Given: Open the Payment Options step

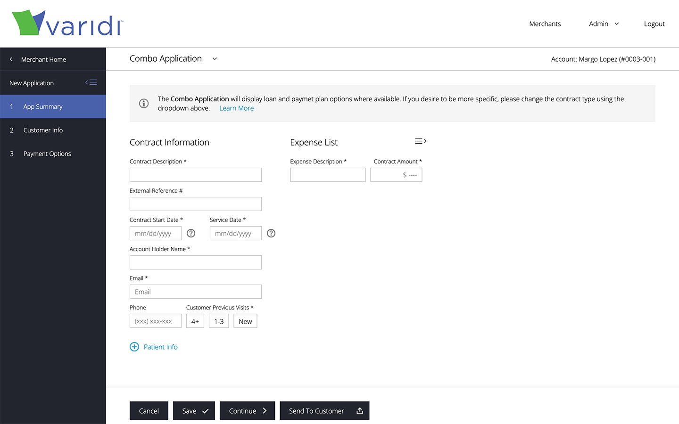Looking at the screenshot, I should click(47, 154).
